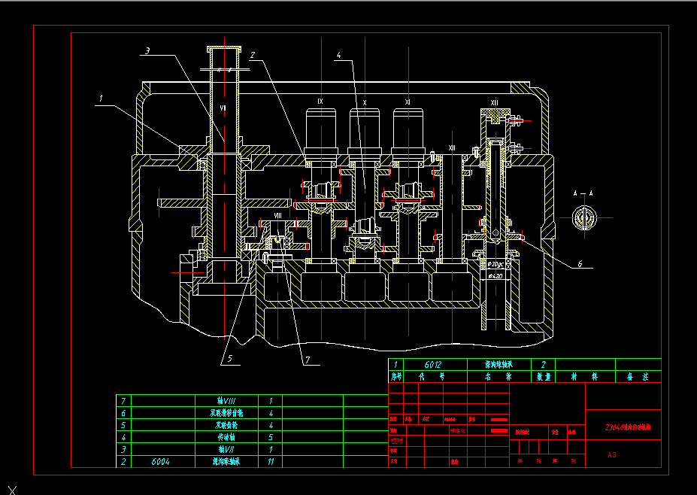697x495 pixels.
Task: Select the shaft label VIII
Action: pyautogui.click(x=277, y=216)
